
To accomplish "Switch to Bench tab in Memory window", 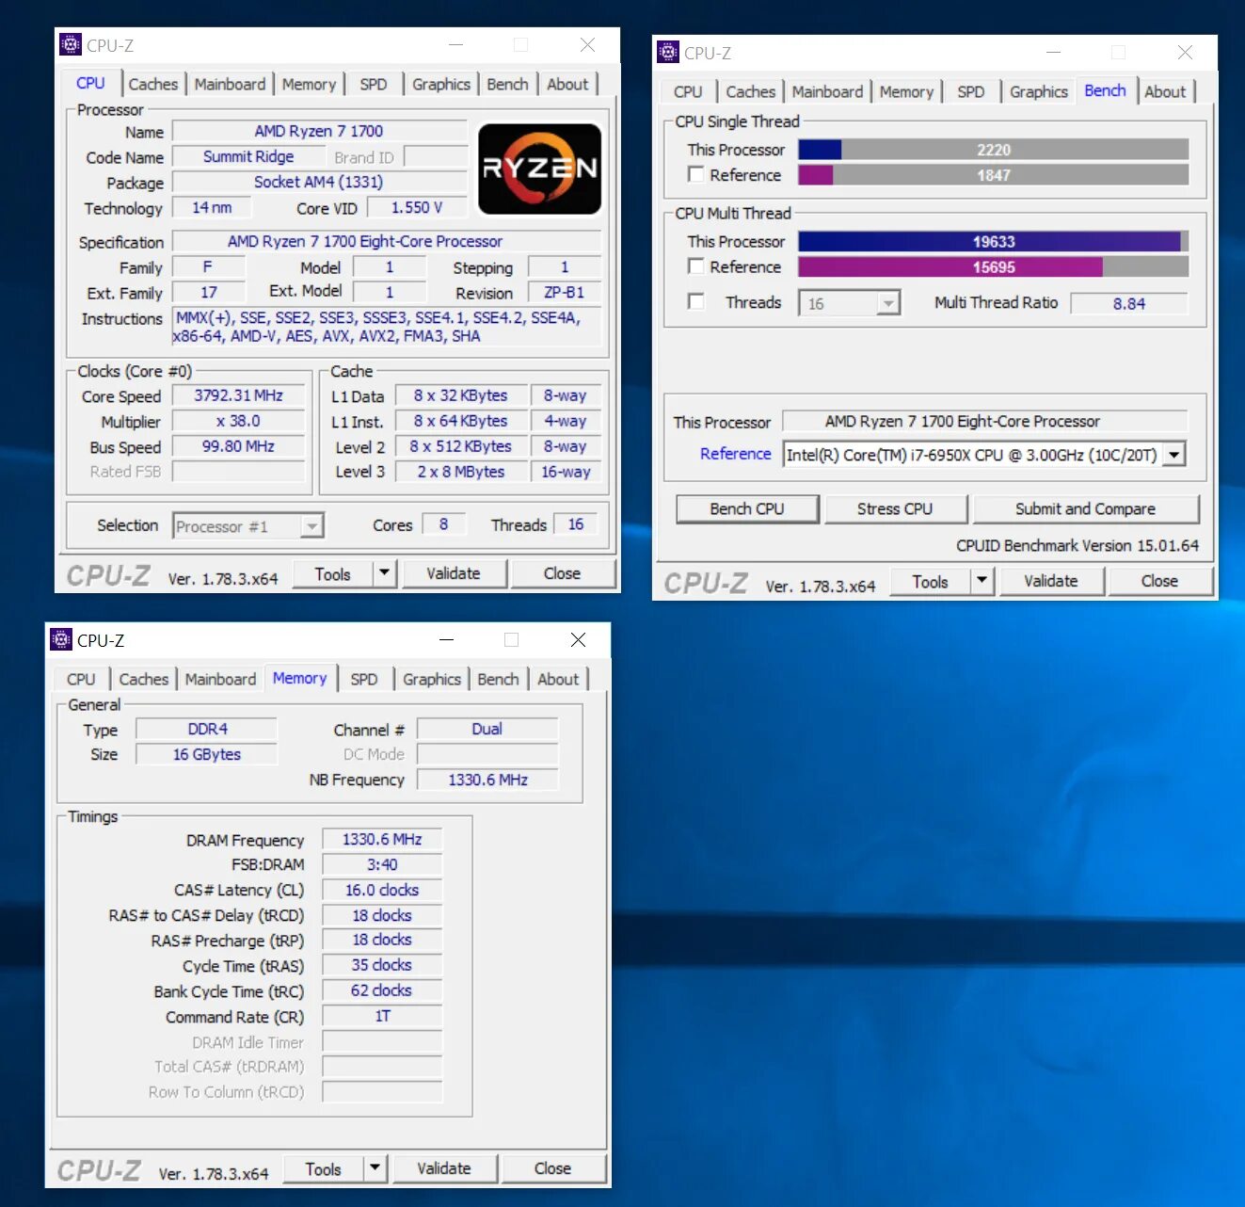I will (498, 679).
